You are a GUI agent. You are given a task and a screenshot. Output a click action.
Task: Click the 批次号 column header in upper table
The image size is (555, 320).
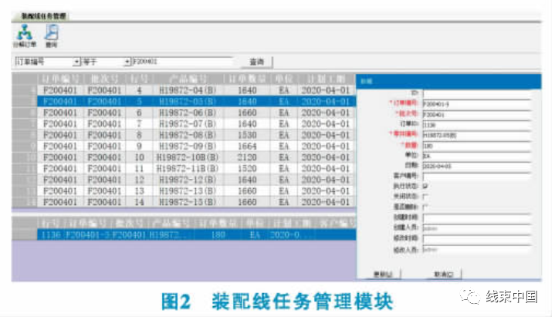105,79
